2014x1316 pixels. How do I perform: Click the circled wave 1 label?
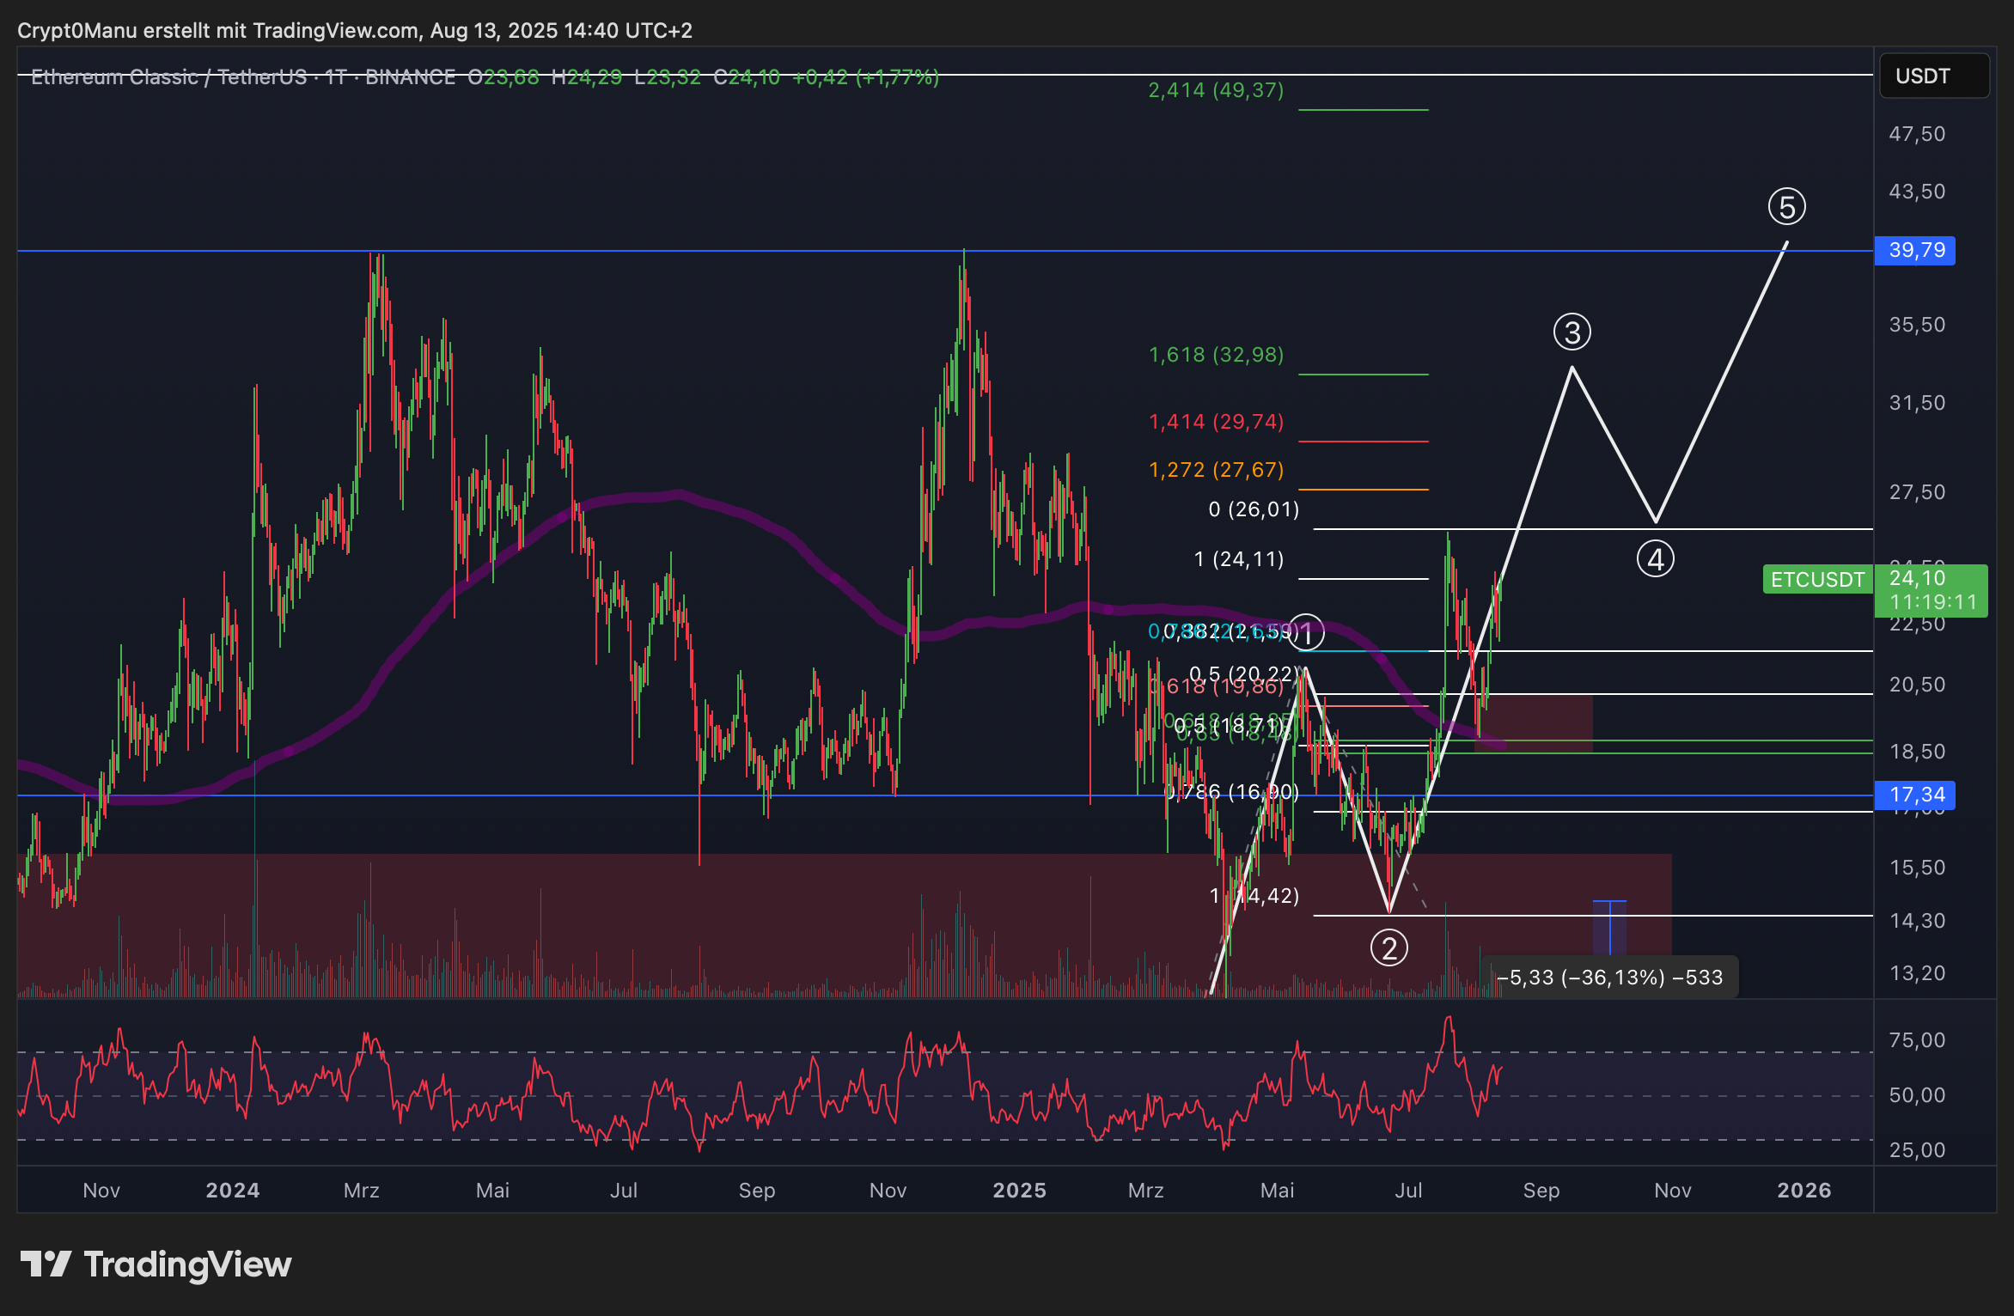pos(1307,633)
